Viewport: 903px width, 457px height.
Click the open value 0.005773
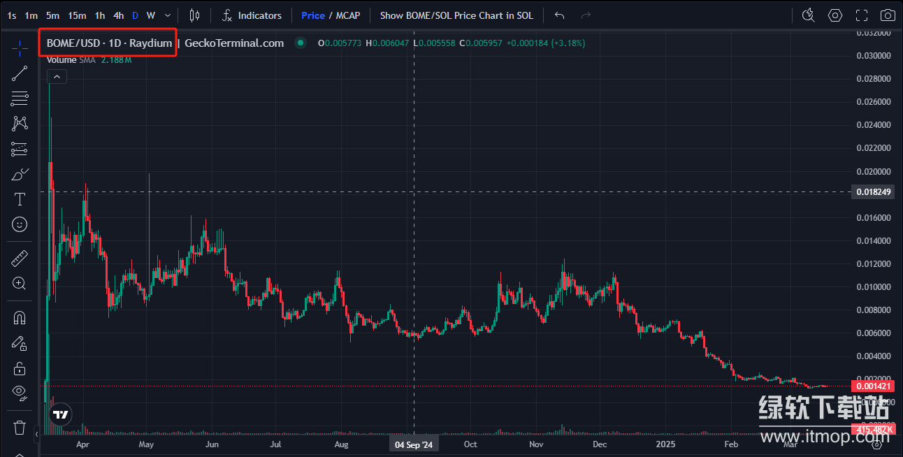(x=343, y=43)
